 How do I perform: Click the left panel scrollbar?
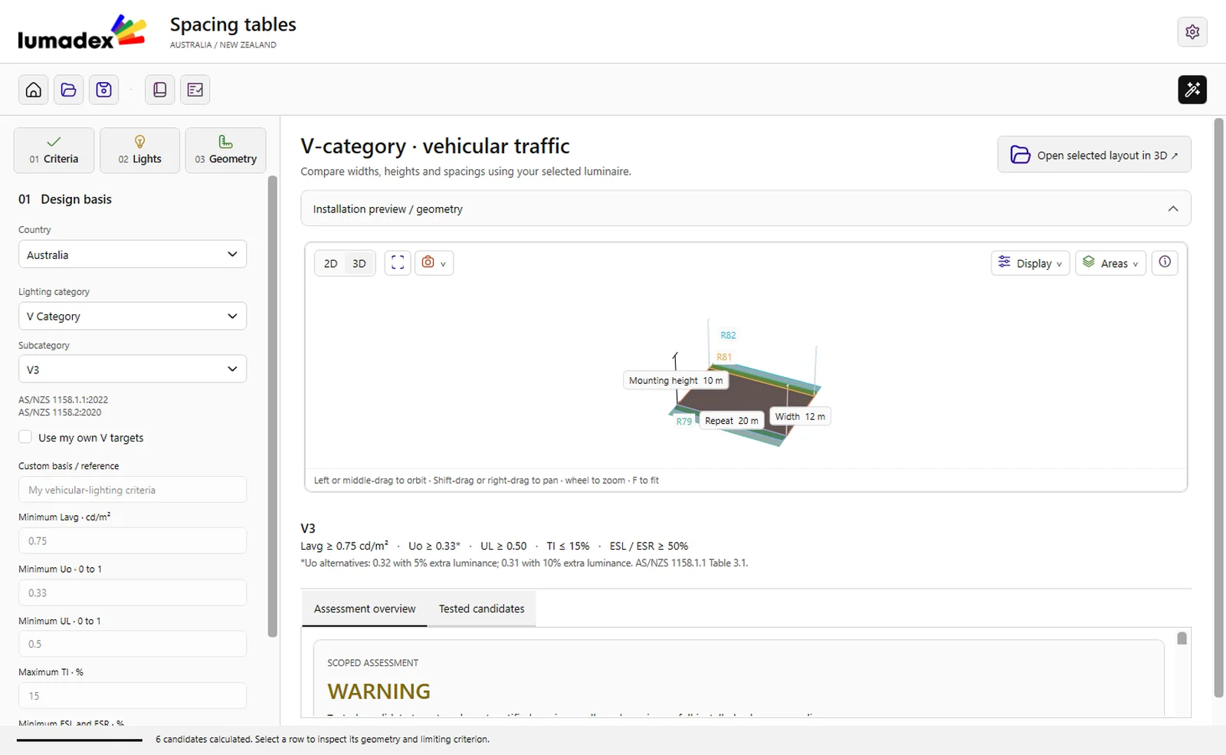[x=272, y=406]
